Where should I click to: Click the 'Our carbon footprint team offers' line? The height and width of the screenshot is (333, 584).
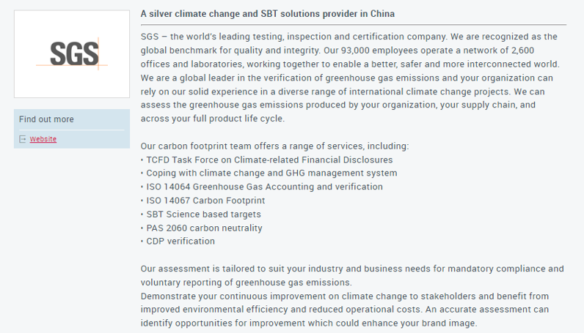274,146
